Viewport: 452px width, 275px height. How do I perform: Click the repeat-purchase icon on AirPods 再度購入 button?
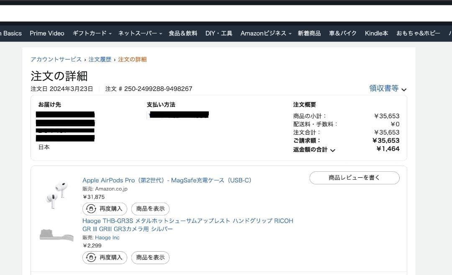(91, 209)
